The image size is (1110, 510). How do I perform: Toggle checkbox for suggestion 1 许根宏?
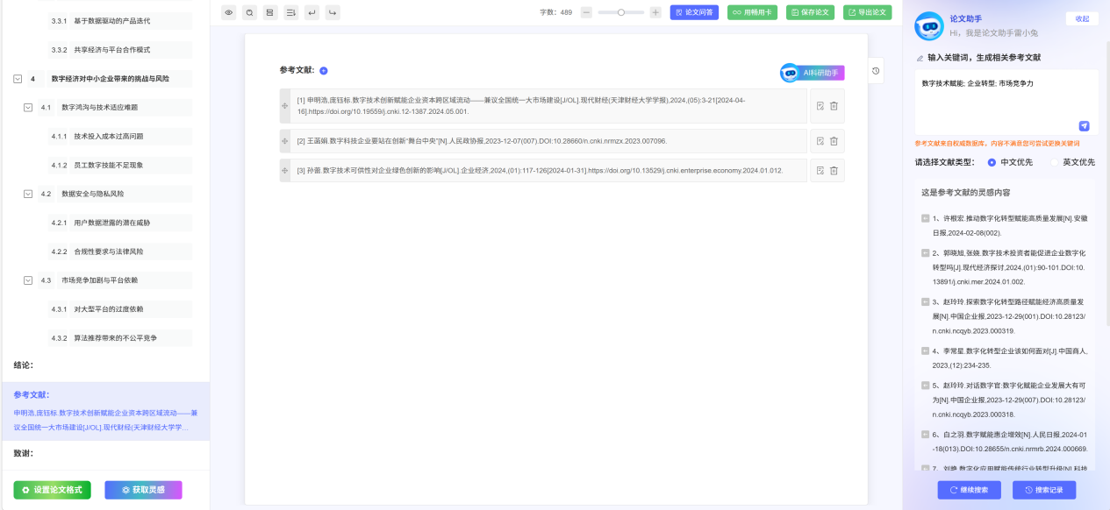pos(925,218)
